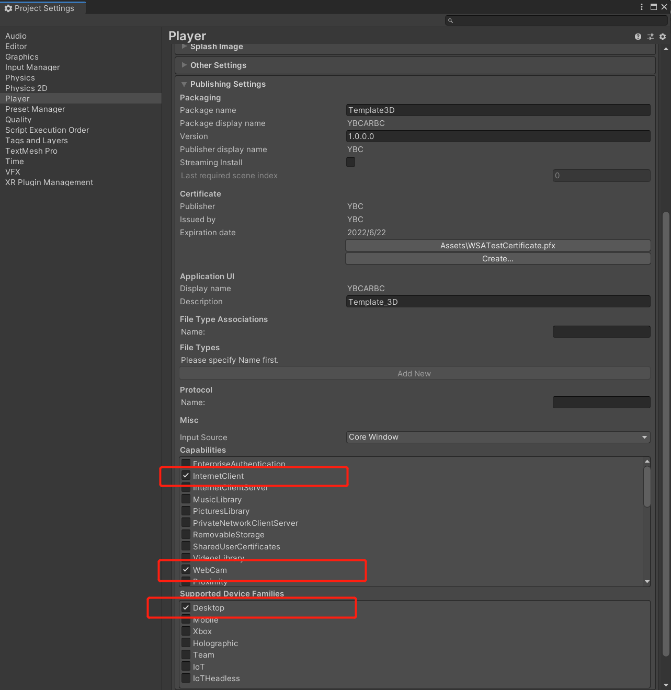
Task: Select the XR Plugin Management category
Action: pos(49,182)
